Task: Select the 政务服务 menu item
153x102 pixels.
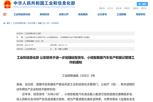Action: [83, 14]
